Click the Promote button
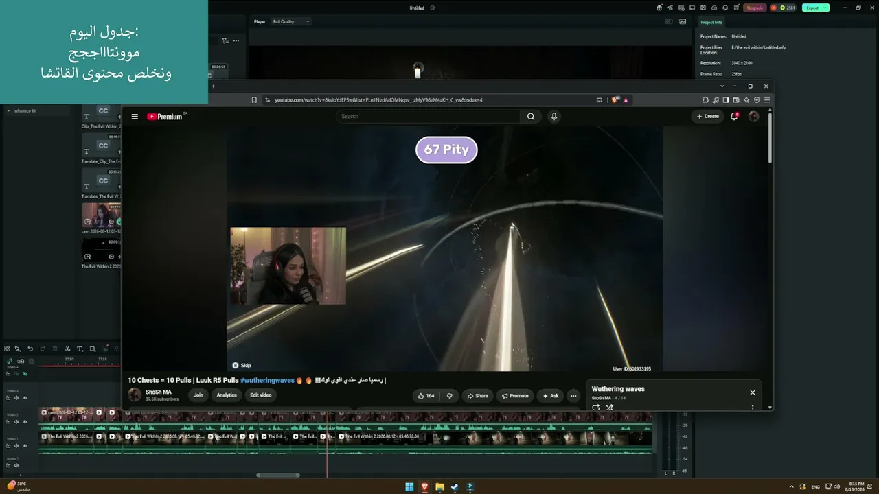This screenshot has height=494, width=879. 515,396
